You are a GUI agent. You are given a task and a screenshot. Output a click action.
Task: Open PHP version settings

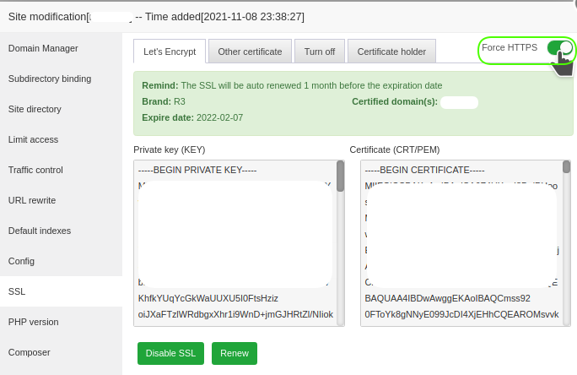pyautogui.click(x=33, y=322)
